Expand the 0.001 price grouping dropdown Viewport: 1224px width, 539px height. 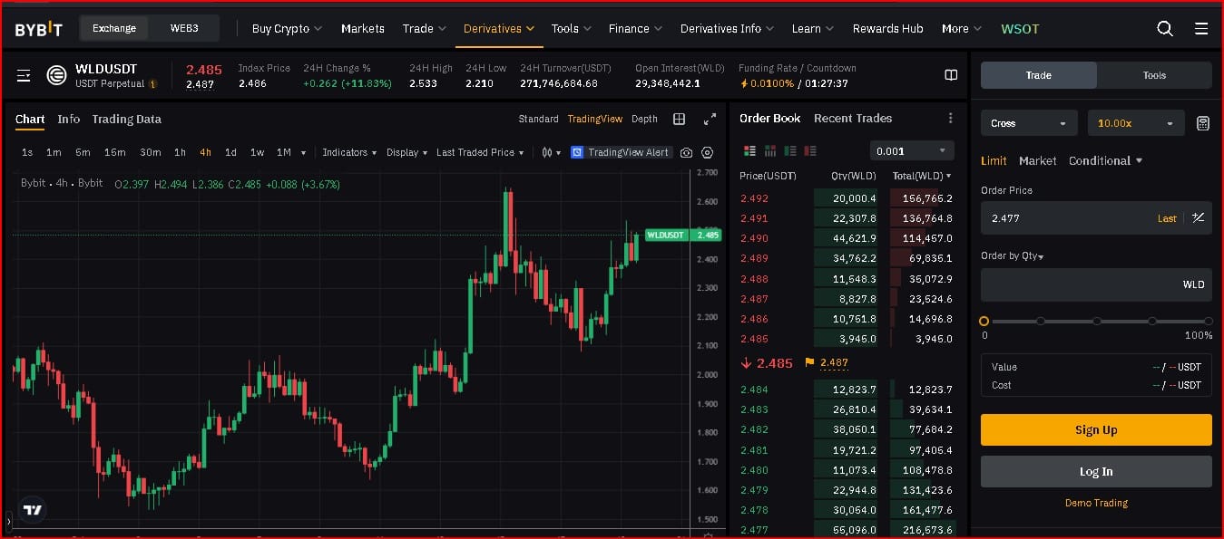(x=911, y=151)
